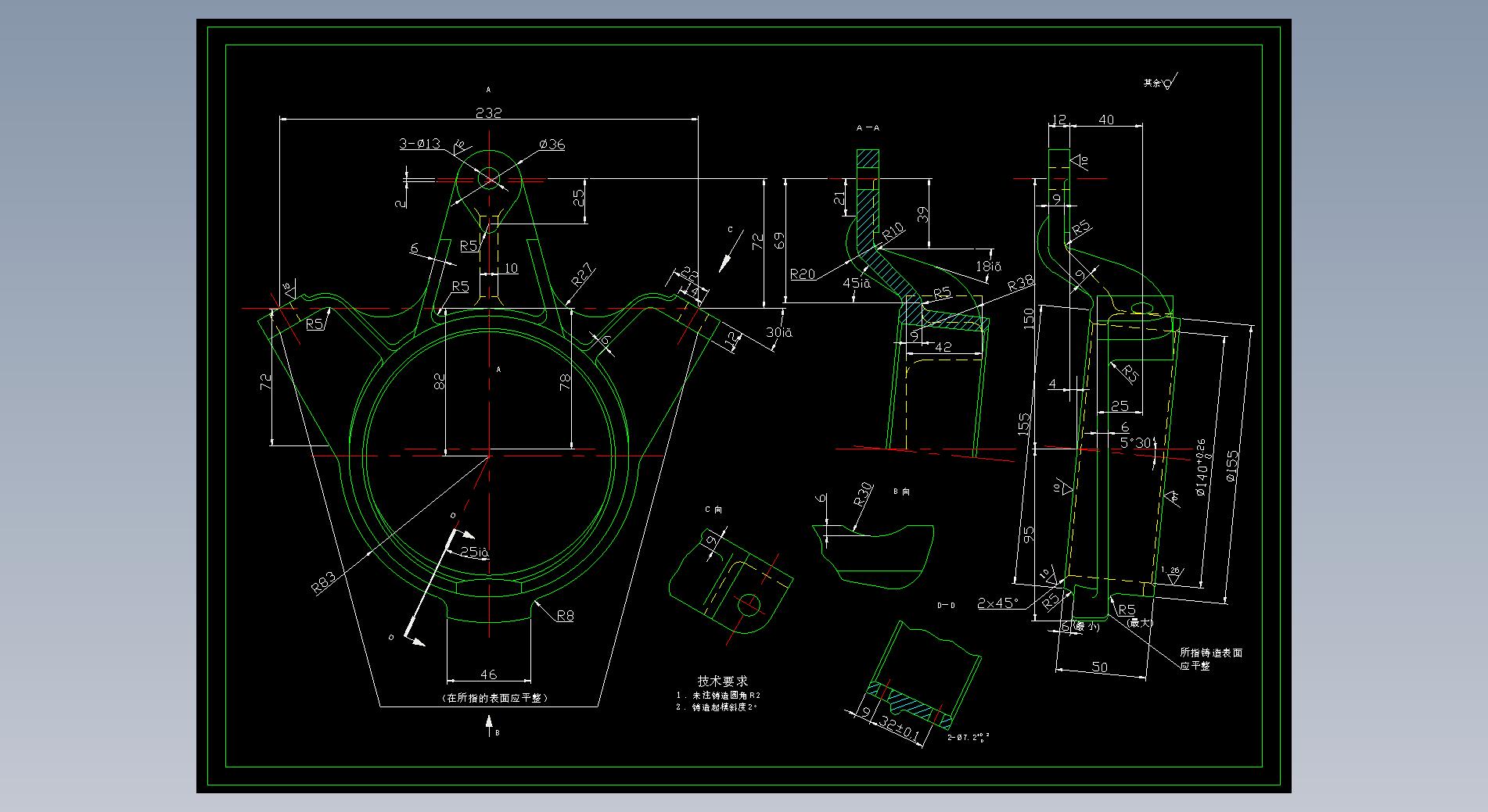Click the "50" bottom width dimension
The height and width of the screenshot is (812, 1488).
pyautogui.click(x=1100, y=667)
